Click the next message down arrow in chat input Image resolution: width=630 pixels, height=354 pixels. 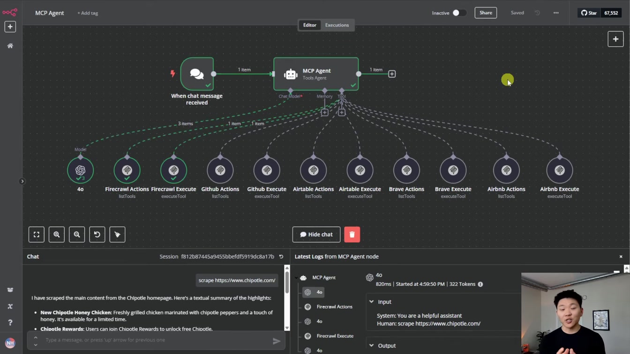click(36, 345)
